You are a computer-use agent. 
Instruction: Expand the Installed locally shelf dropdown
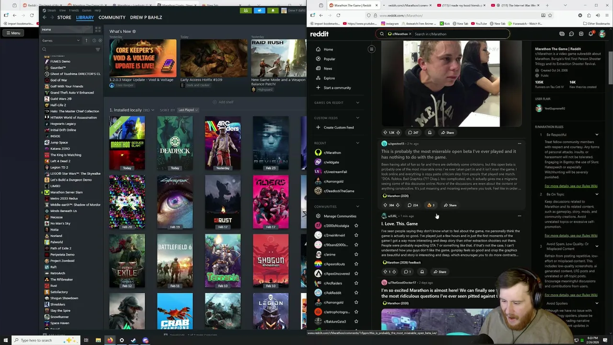152,110
